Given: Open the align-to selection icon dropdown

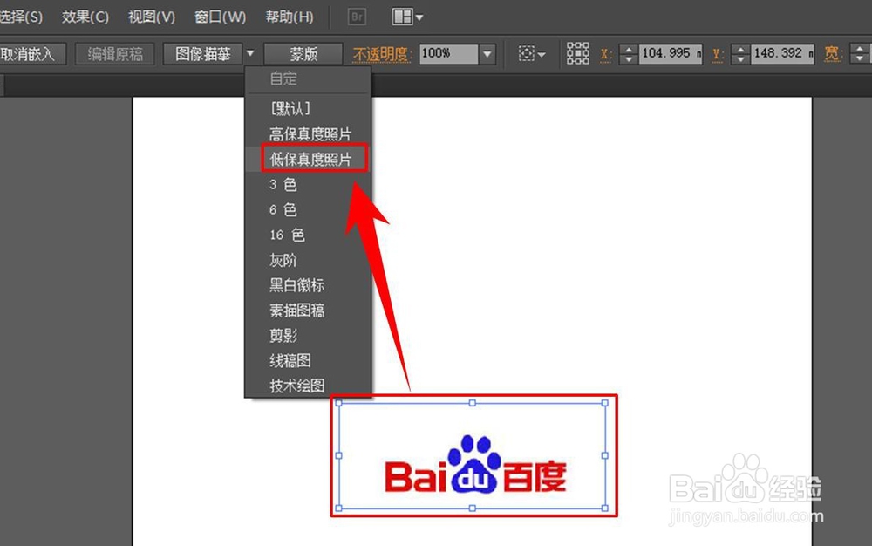Looking at the screenshot, I should (532, 54).
